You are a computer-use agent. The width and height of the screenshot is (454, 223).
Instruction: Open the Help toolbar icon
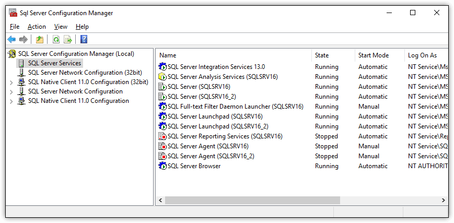(84, 39)
